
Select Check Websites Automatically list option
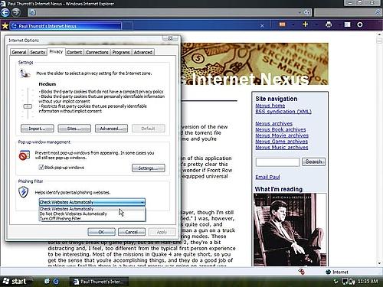point(92,209)
